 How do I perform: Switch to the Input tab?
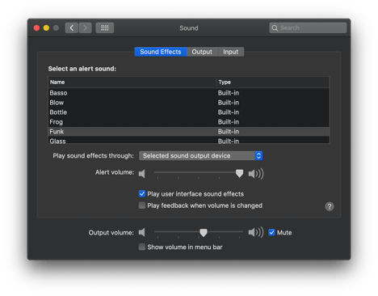[x=231, y=52]
